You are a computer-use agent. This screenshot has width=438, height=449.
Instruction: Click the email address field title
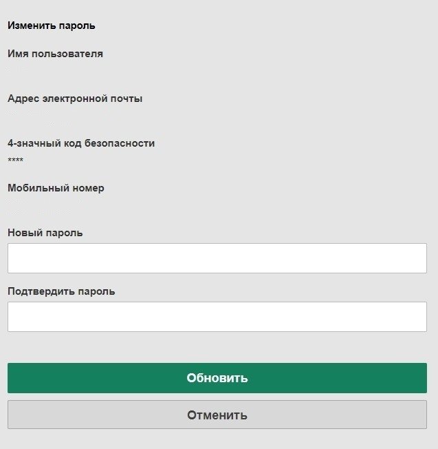pos(75,98)
